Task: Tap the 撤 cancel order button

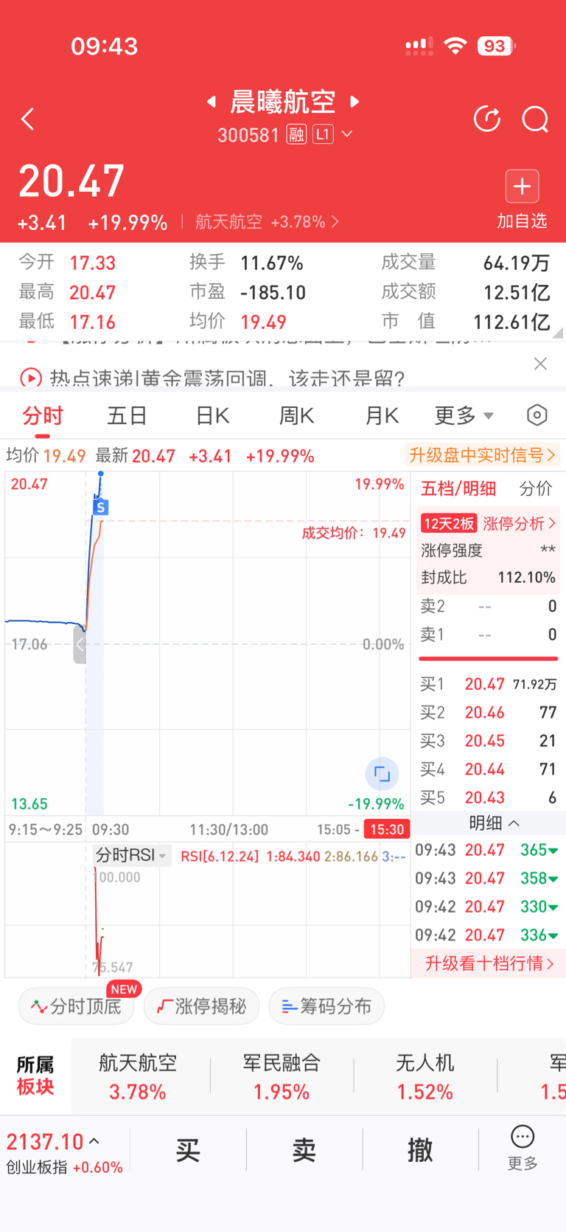Action: point(420,1149)
